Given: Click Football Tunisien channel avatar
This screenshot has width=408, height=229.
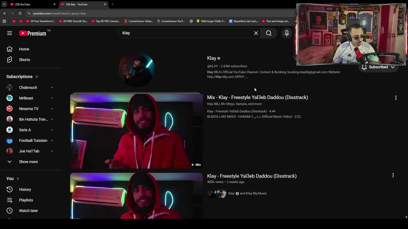Looking at the screenshot, I should (x=10, y=141).
